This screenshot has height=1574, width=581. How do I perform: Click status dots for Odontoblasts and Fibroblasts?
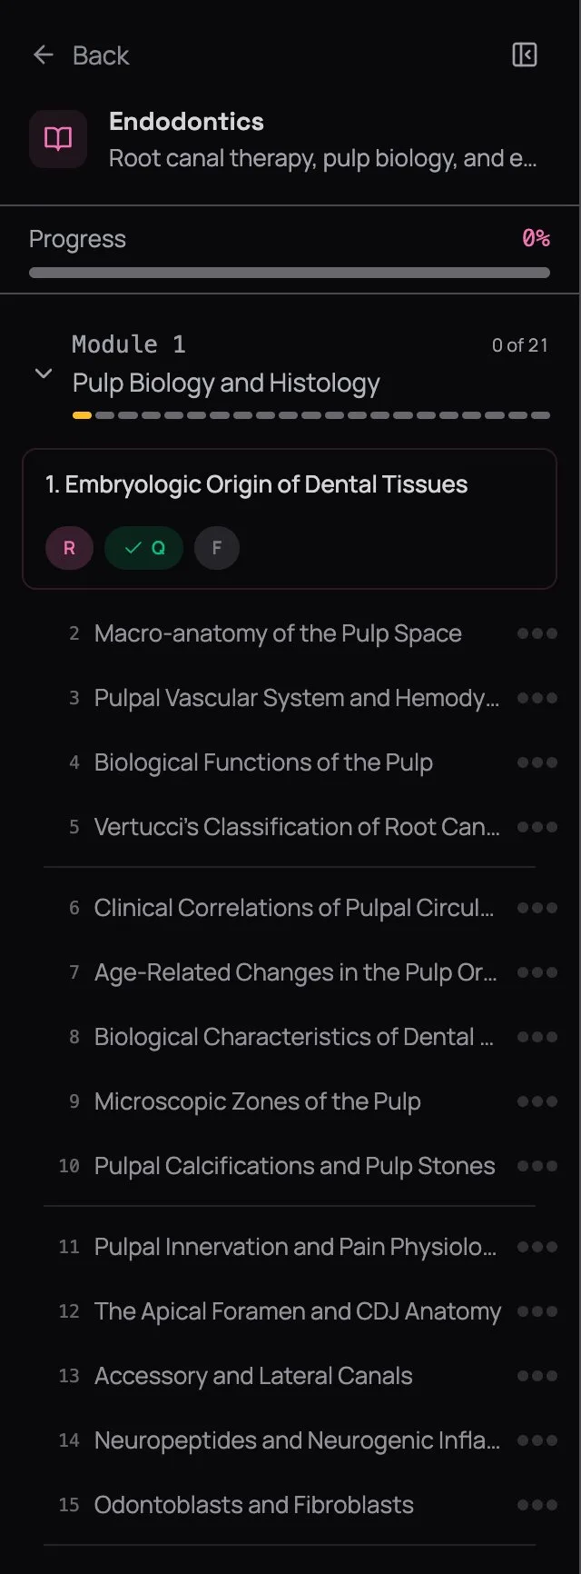point(537,1505)
